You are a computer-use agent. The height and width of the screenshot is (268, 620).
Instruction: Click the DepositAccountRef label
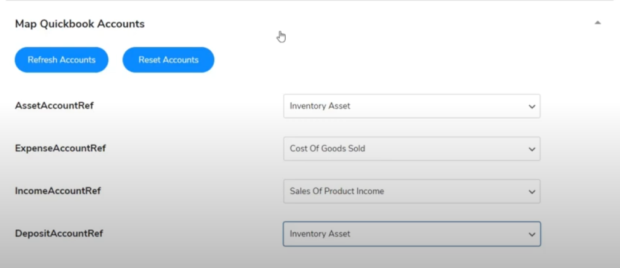59,234
